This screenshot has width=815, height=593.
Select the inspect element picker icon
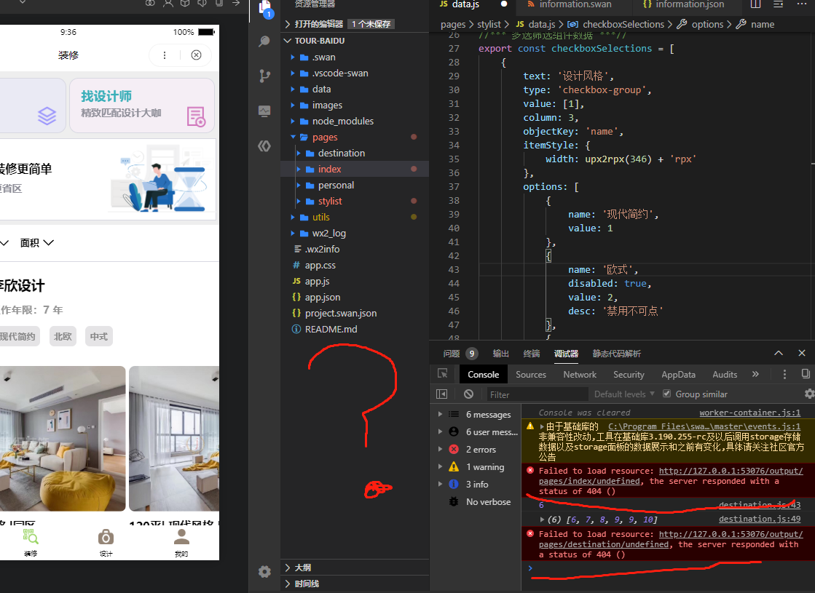click(x=442, y=374)
